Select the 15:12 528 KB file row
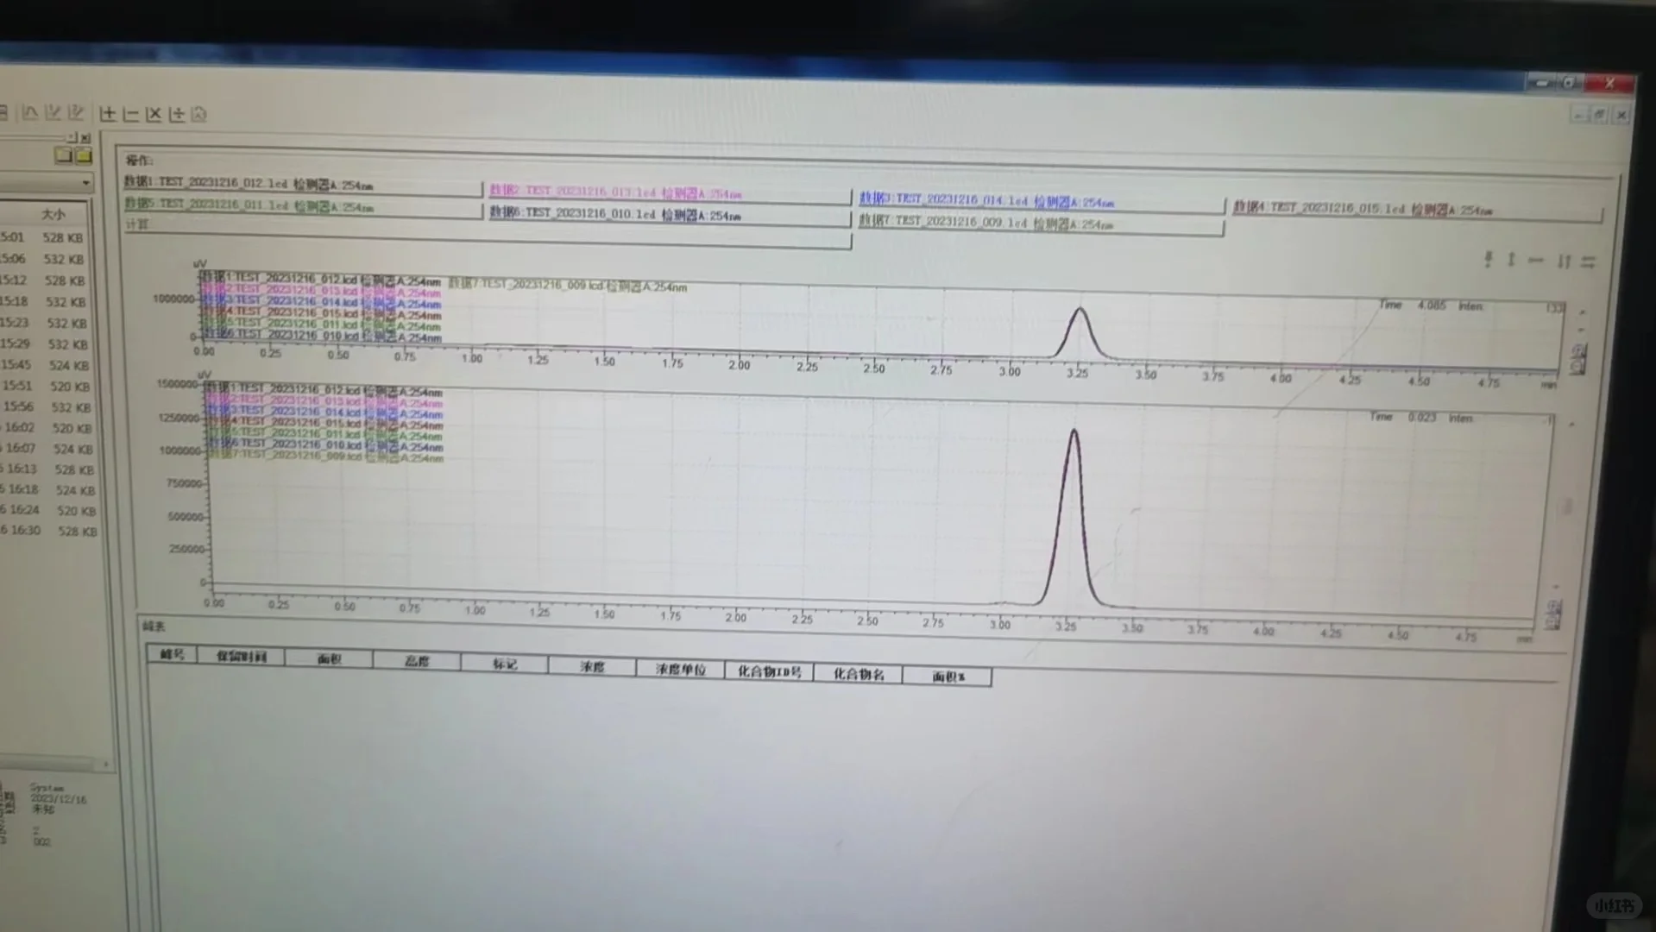 point(43,280)
